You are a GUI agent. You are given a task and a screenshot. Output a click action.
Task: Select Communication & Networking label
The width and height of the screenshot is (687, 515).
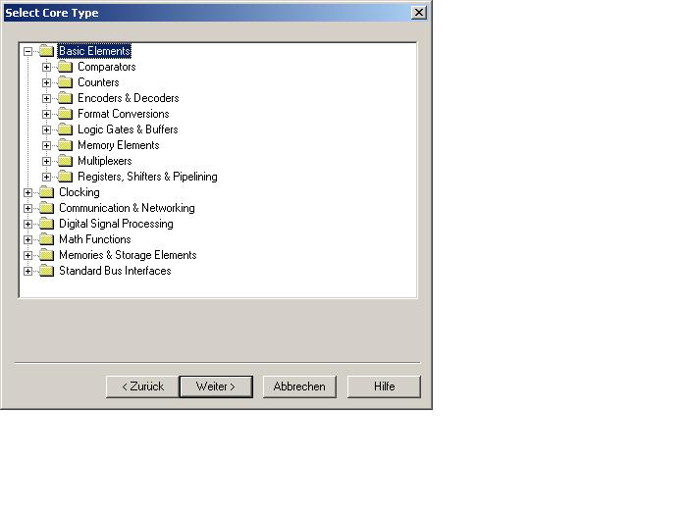click(127, 208)
